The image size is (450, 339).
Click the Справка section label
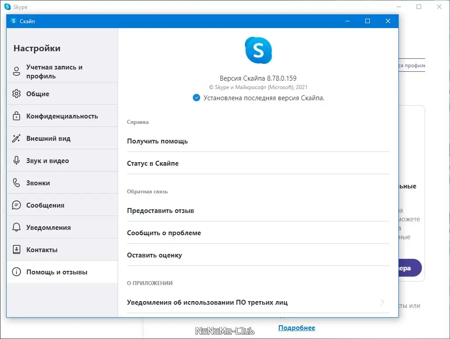(138, 122)
